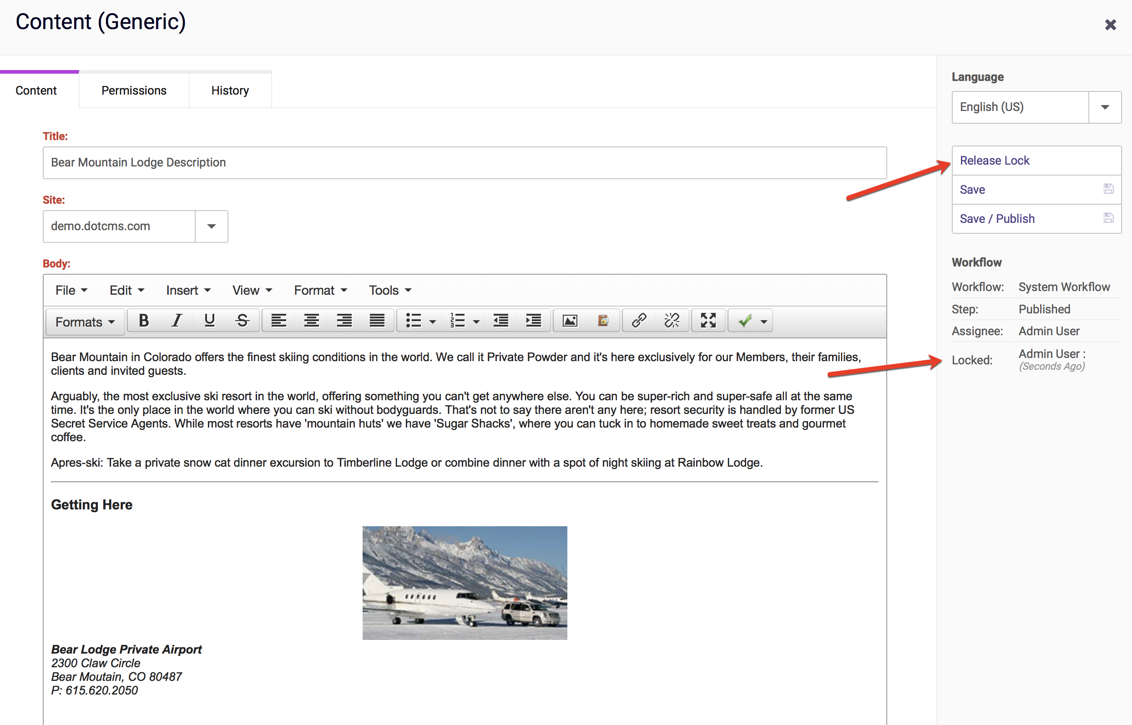
Task: Click the Release Lock action
Action: tap(1036, 161)
